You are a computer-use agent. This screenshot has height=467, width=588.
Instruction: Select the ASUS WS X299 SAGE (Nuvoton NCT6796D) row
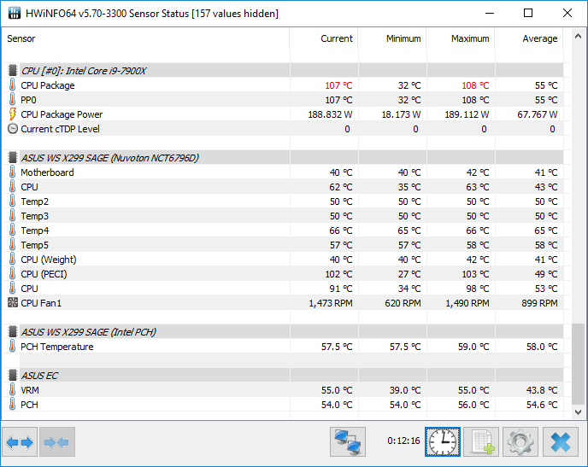click(283, 157)
